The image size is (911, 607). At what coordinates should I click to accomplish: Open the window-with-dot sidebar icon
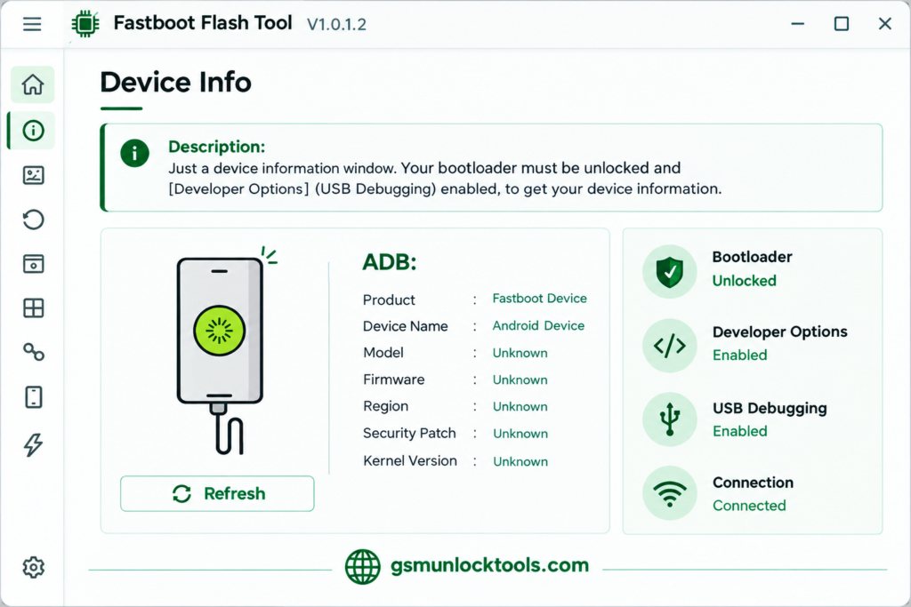[x=33, y=264]
